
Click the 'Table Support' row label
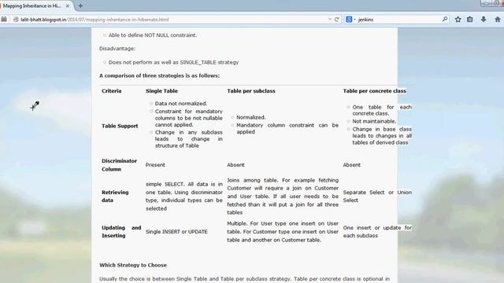point(120,126)
